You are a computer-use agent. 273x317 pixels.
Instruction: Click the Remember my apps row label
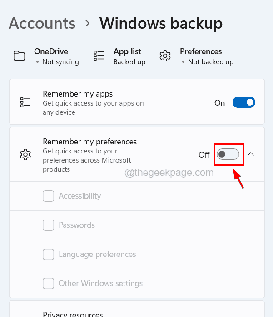78,94
